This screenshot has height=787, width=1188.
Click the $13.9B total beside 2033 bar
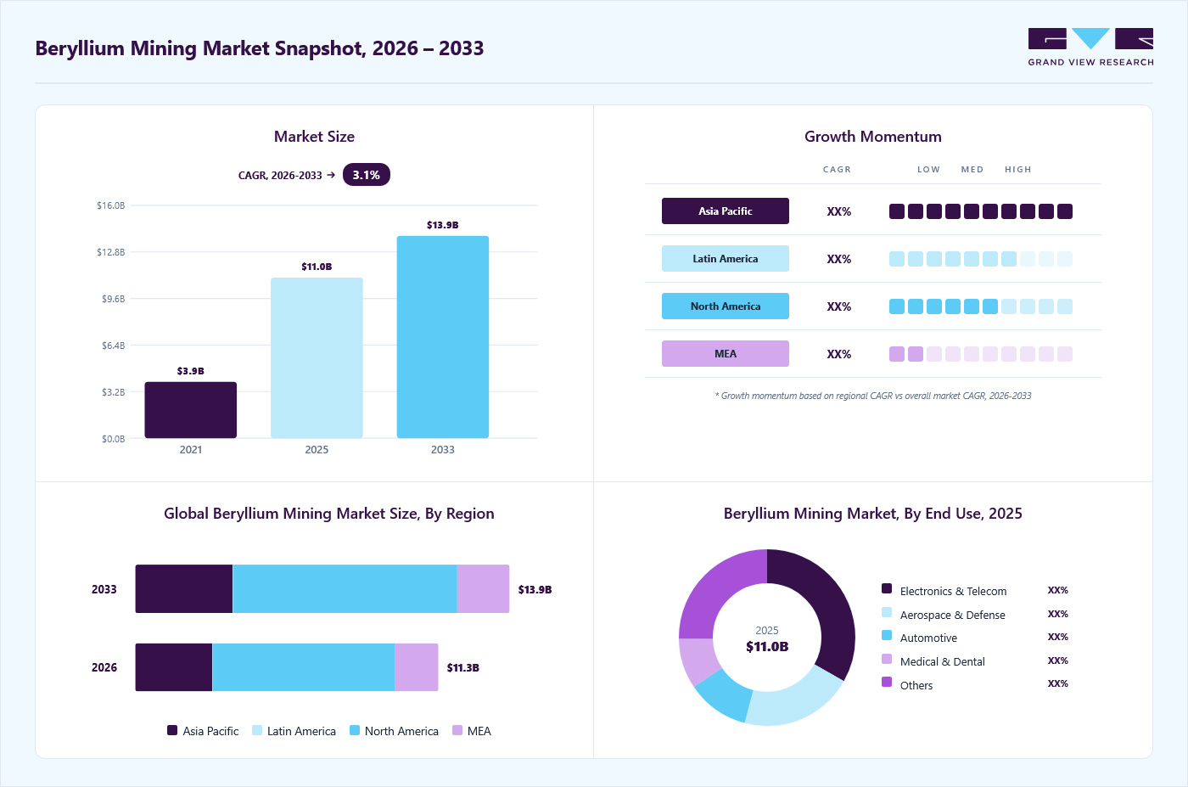[535, 589]
